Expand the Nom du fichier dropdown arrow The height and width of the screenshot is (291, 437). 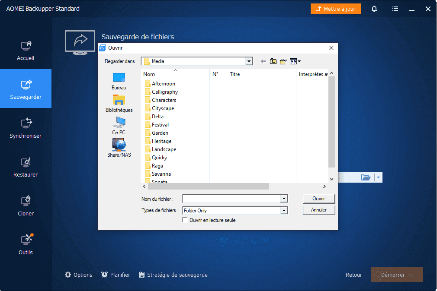coord(284,199)
